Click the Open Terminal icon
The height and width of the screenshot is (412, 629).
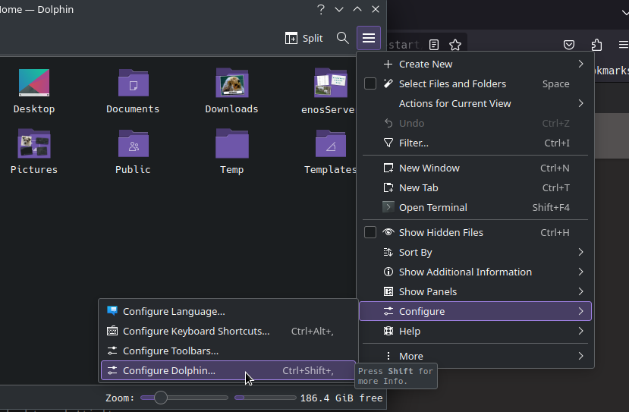(388, 207)
